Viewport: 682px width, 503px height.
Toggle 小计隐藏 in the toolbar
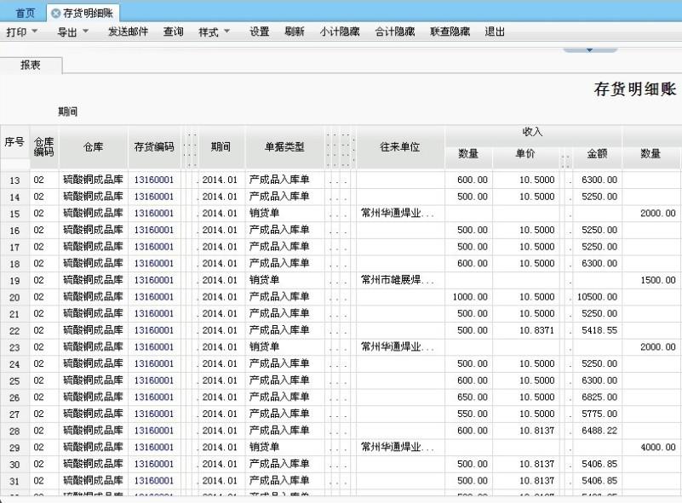[339, 32]
